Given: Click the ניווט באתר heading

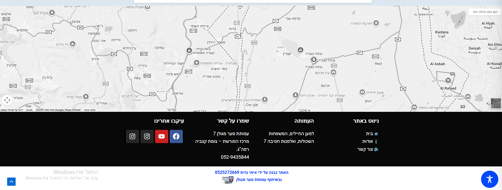Looking at the screenshot, I should (x=366, y=121).
